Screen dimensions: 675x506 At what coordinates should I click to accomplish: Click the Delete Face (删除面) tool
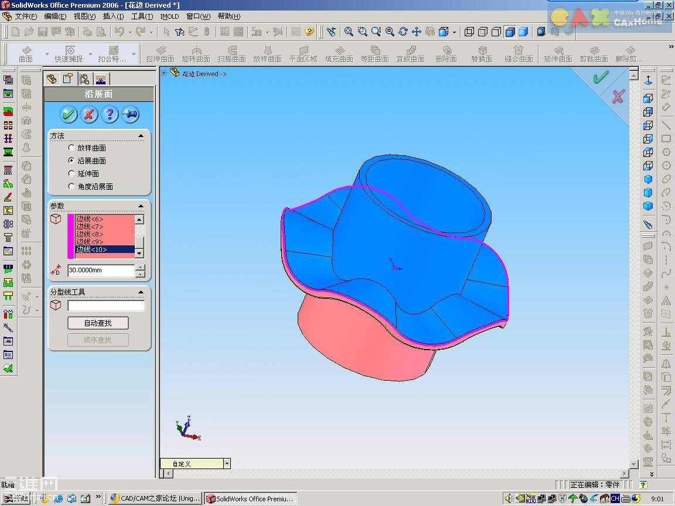pyautogui.click(x=446, y=54)
